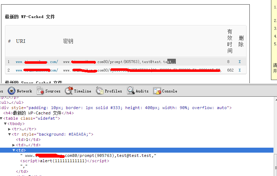Click the URI column header
Viewport: 277px width, 176px height.
pyautogui.click(x=21, y=41)
